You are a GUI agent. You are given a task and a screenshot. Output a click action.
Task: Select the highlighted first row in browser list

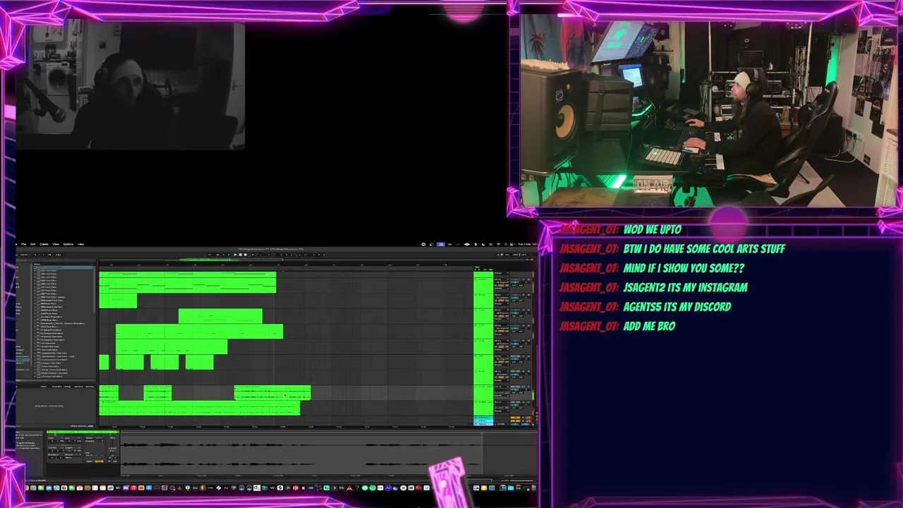click(63, 267)
